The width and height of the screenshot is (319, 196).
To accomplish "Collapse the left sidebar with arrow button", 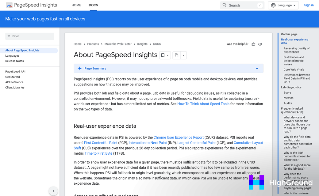I will click(53, 191).
